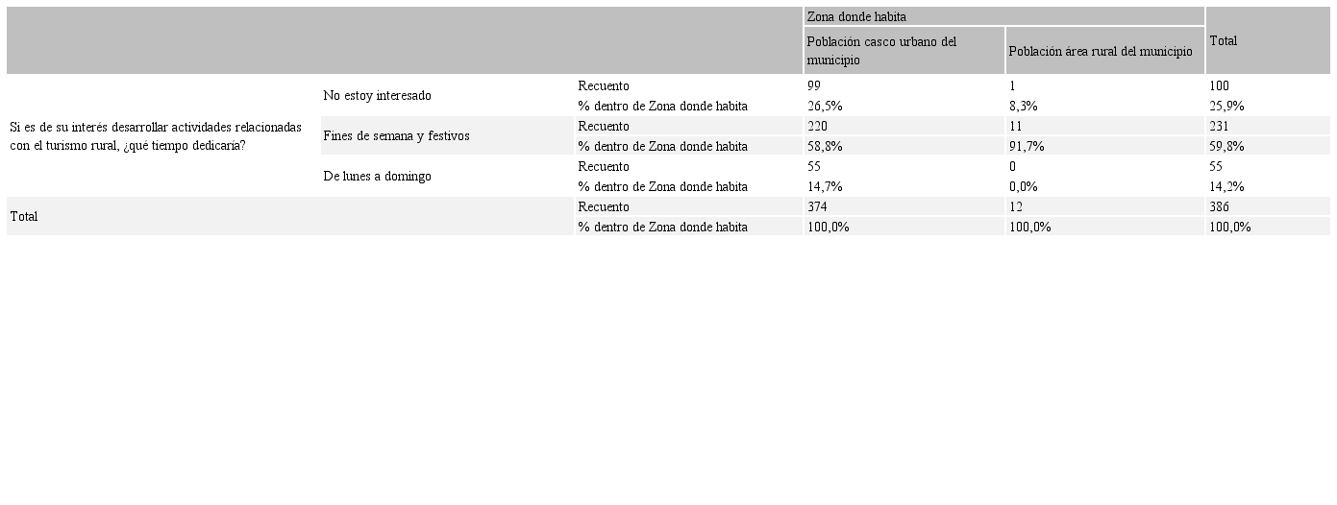Screen dimensions: 1337x505
Task: Select the cell with count 99
Action: (x=815, y=85)
